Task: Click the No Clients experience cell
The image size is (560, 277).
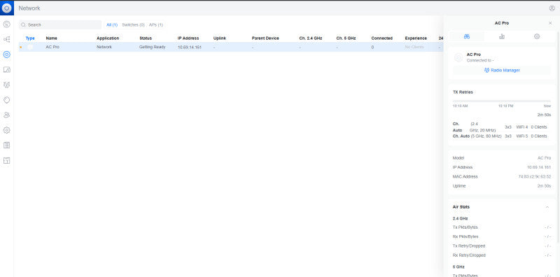Action: [414, 47]
